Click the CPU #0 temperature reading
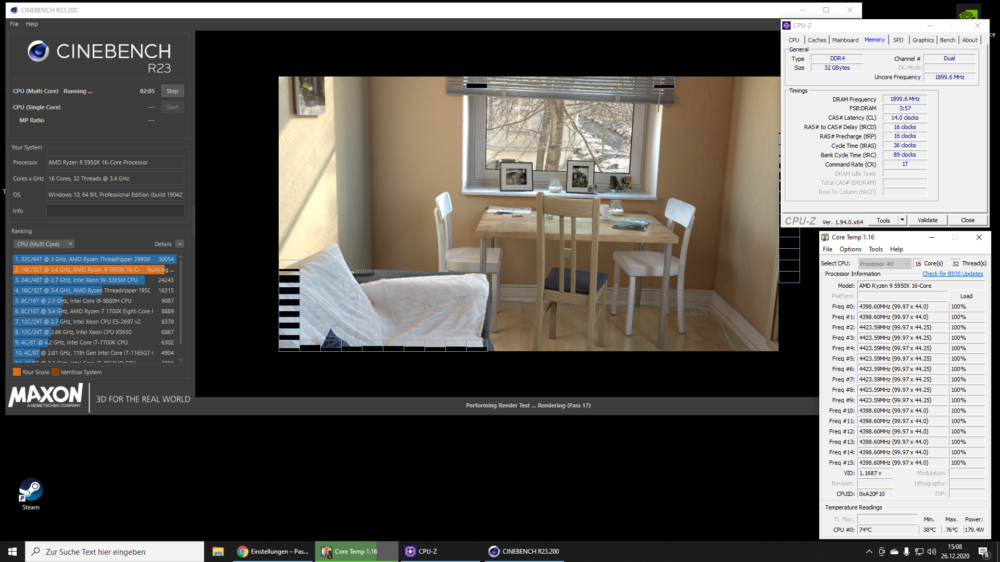The width and height of the screenshot is (1000, 562). click(x=888, y=530)
